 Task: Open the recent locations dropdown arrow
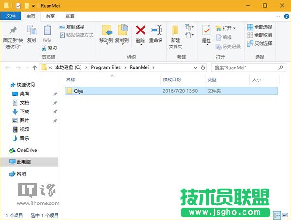click(x=27, y=68)
